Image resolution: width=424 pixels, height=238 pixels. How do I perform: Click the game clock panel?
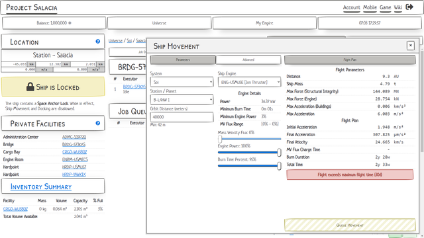pyautogui.click(x=370, y=23)
